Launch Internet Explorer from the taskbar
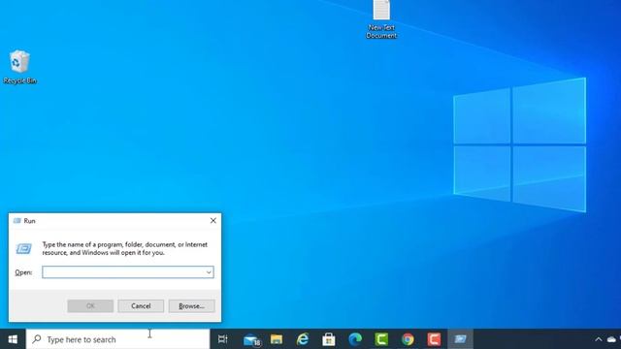This screenshot has height=349, width=621. tap(303, 339)
